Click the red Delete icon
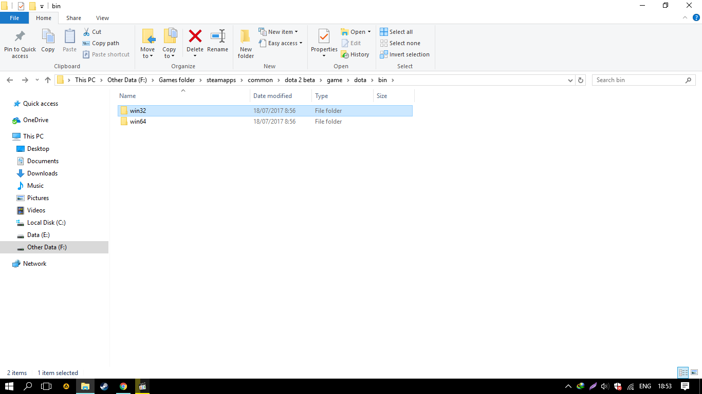The height and width of the screenshot is (394, 702). 195,36
